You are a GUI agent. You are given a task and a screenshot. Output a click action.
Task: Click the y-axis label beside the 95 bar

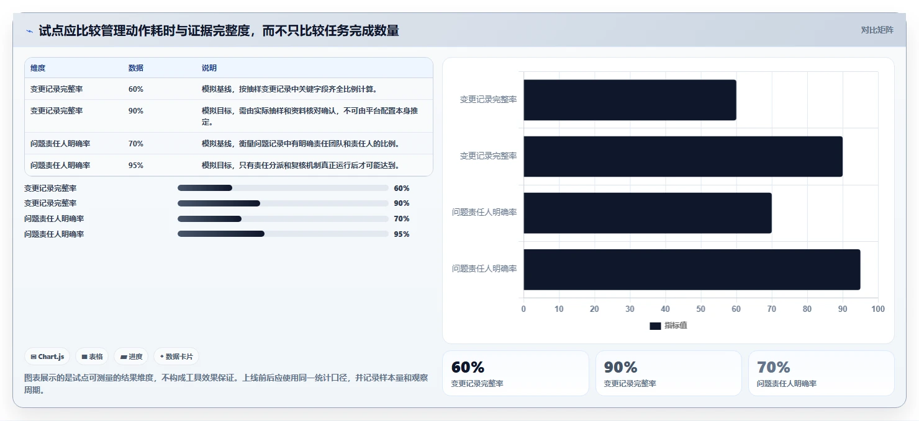click(x=484, y=269)
